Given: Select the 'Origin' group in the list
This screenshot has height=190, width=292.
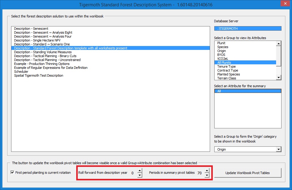Looking at the screenshot, I should tap(245, 51).
